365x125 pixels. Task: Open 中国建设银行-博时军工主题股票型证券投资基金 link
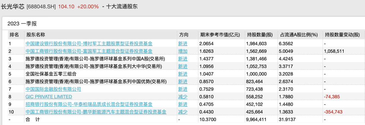(89, 44)
